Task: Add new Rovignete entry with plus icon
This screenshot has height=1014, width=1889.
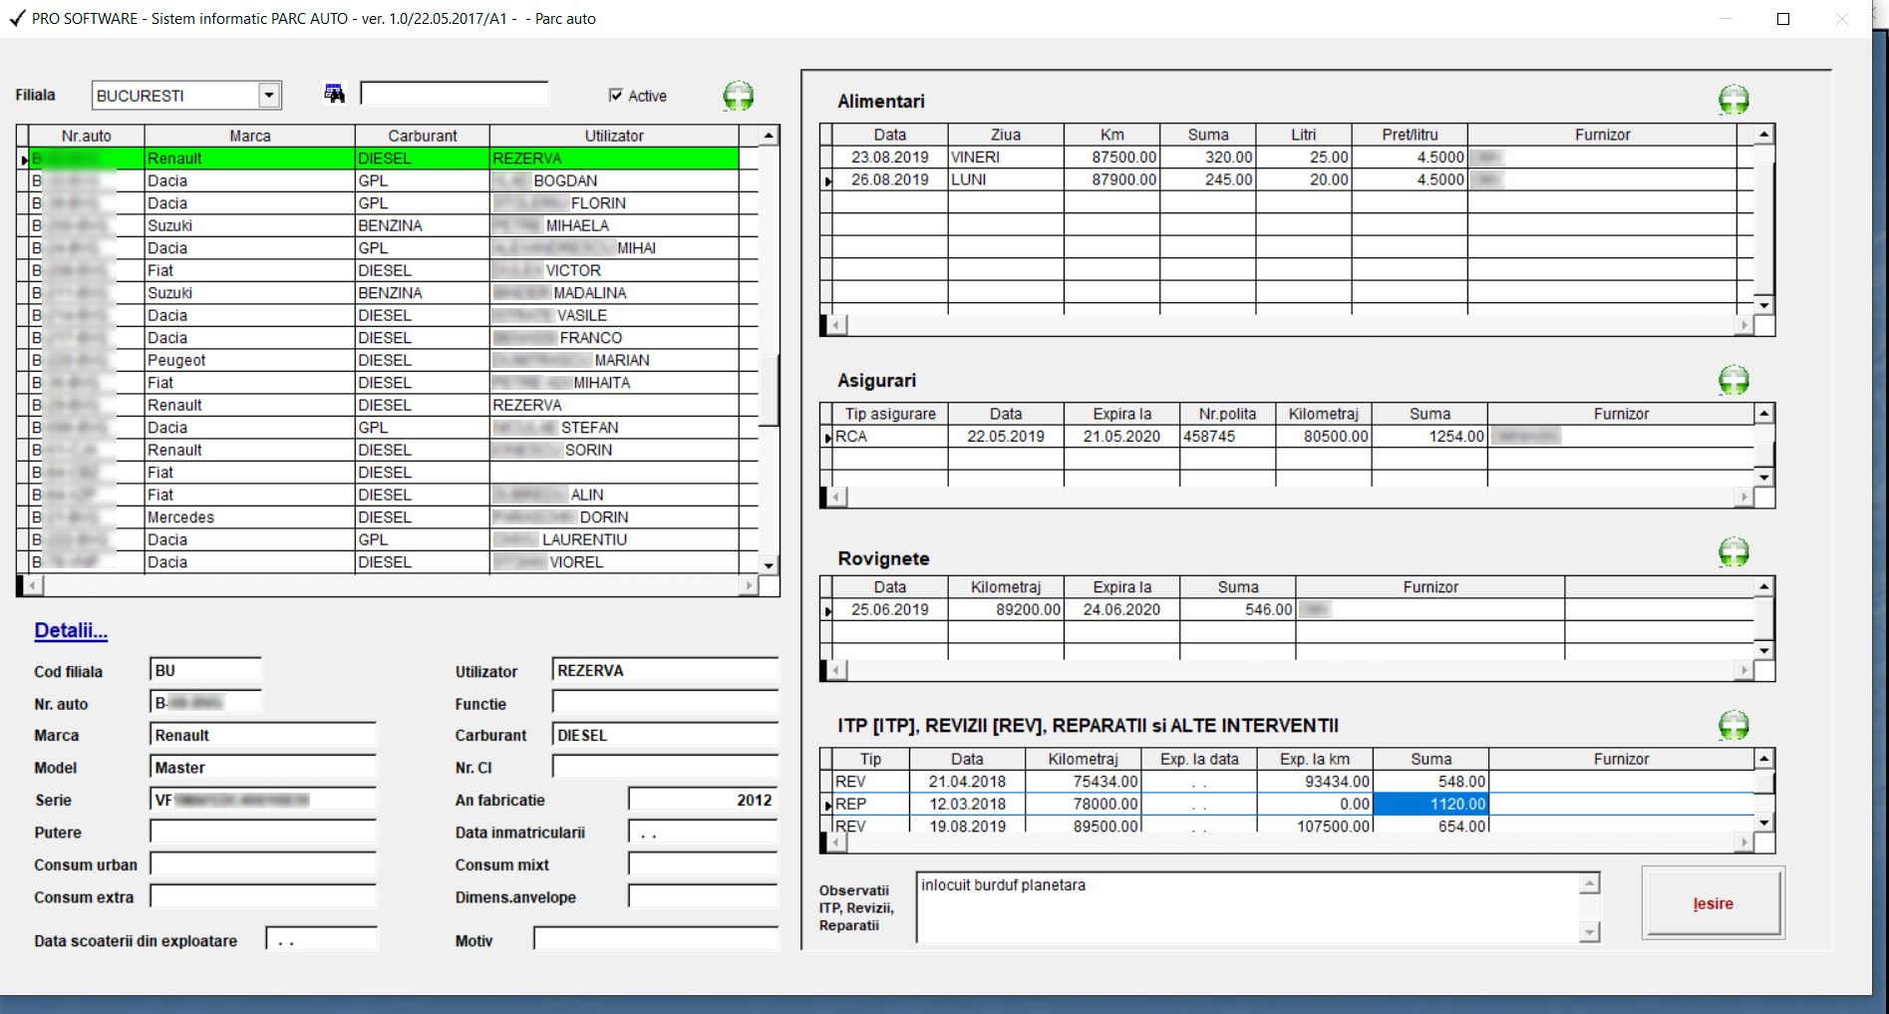Action: pyautogui.click(x=1733, y=552)
